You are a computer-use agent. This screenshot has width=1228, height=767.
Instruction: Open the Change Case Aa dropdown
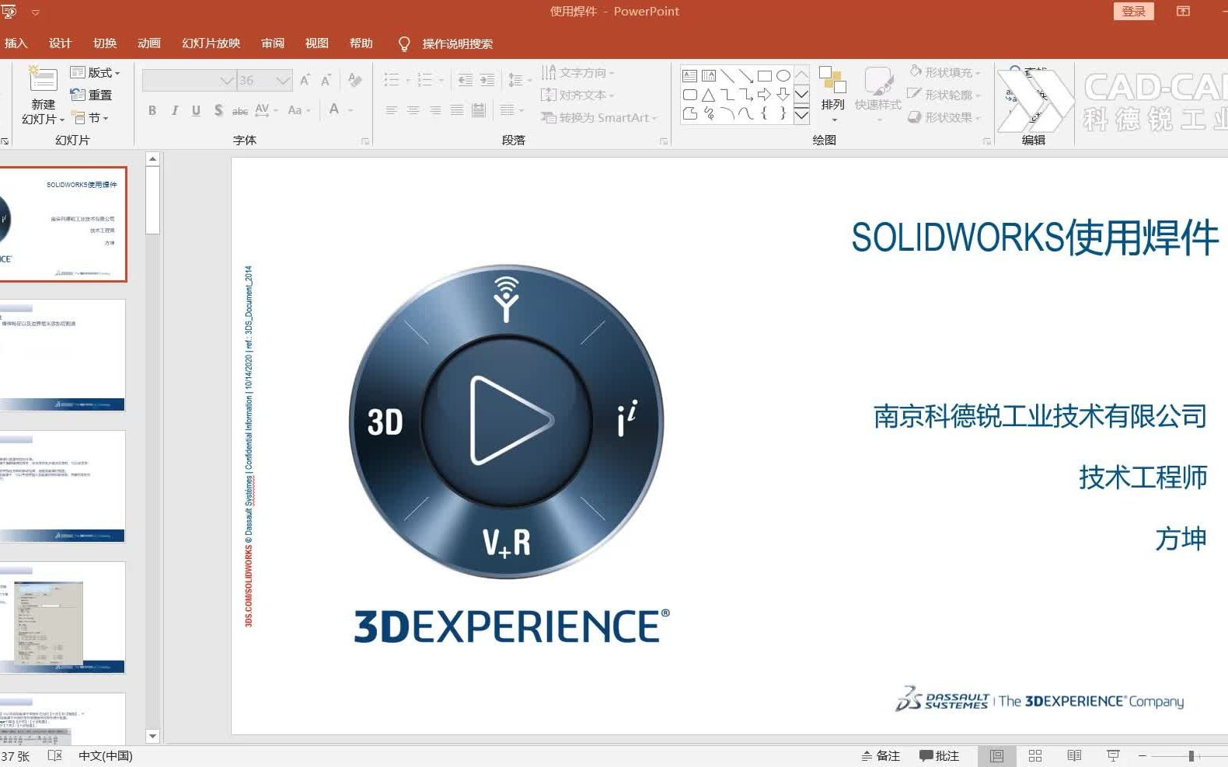click(x=298, y=110)
